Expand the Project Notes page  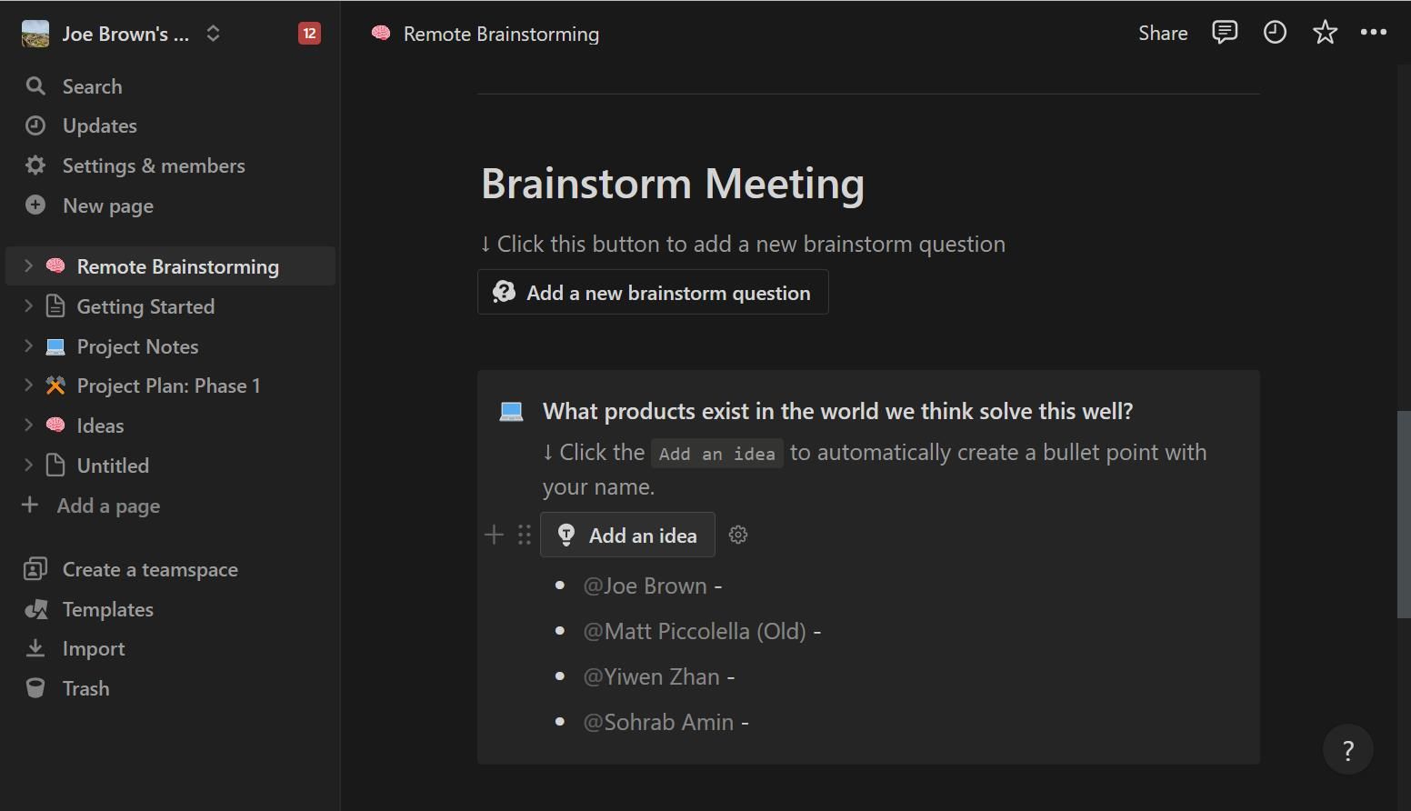(x=26, y=345)
